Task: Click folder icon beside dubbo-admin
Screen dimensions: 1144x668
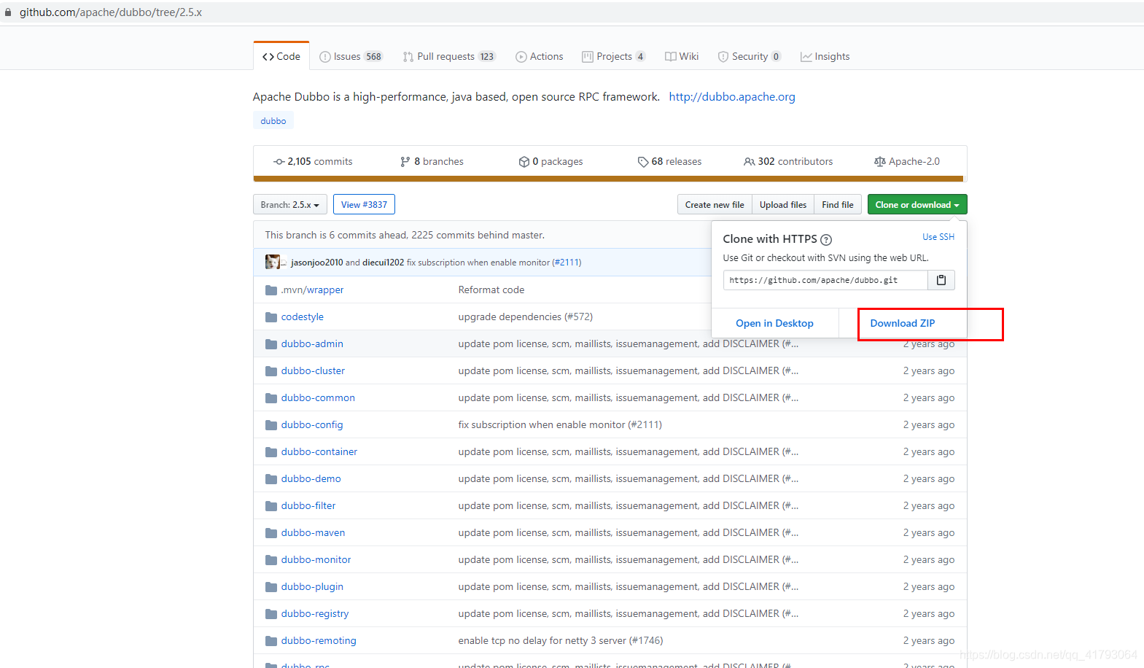Action: (271, 344)
